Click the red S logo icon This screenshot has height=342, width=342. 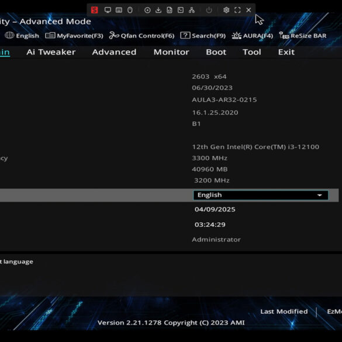point(95,10)
